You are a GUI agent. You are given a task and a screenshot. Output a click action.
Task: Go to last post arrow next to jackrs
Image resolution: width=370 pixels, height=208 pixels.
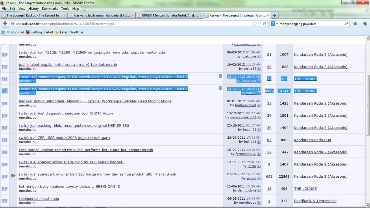pos(259,179)
